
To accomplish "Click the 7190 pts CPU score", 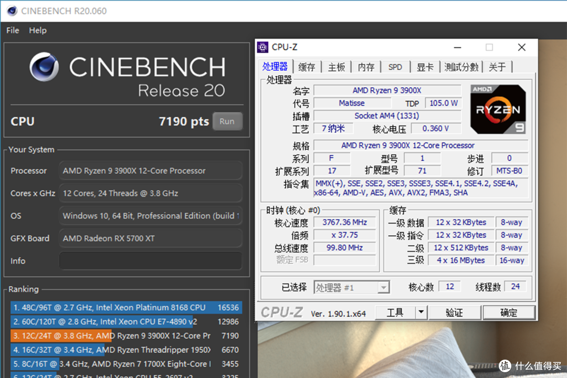I will 184,122.
